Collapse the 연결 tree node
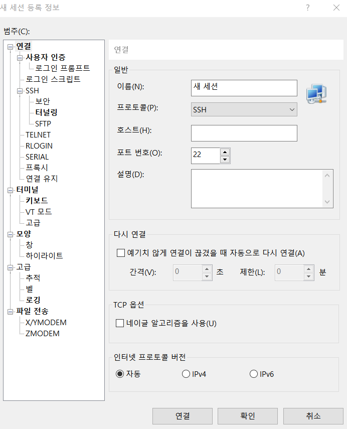347x429 pixels. click(x=11, y=47)
